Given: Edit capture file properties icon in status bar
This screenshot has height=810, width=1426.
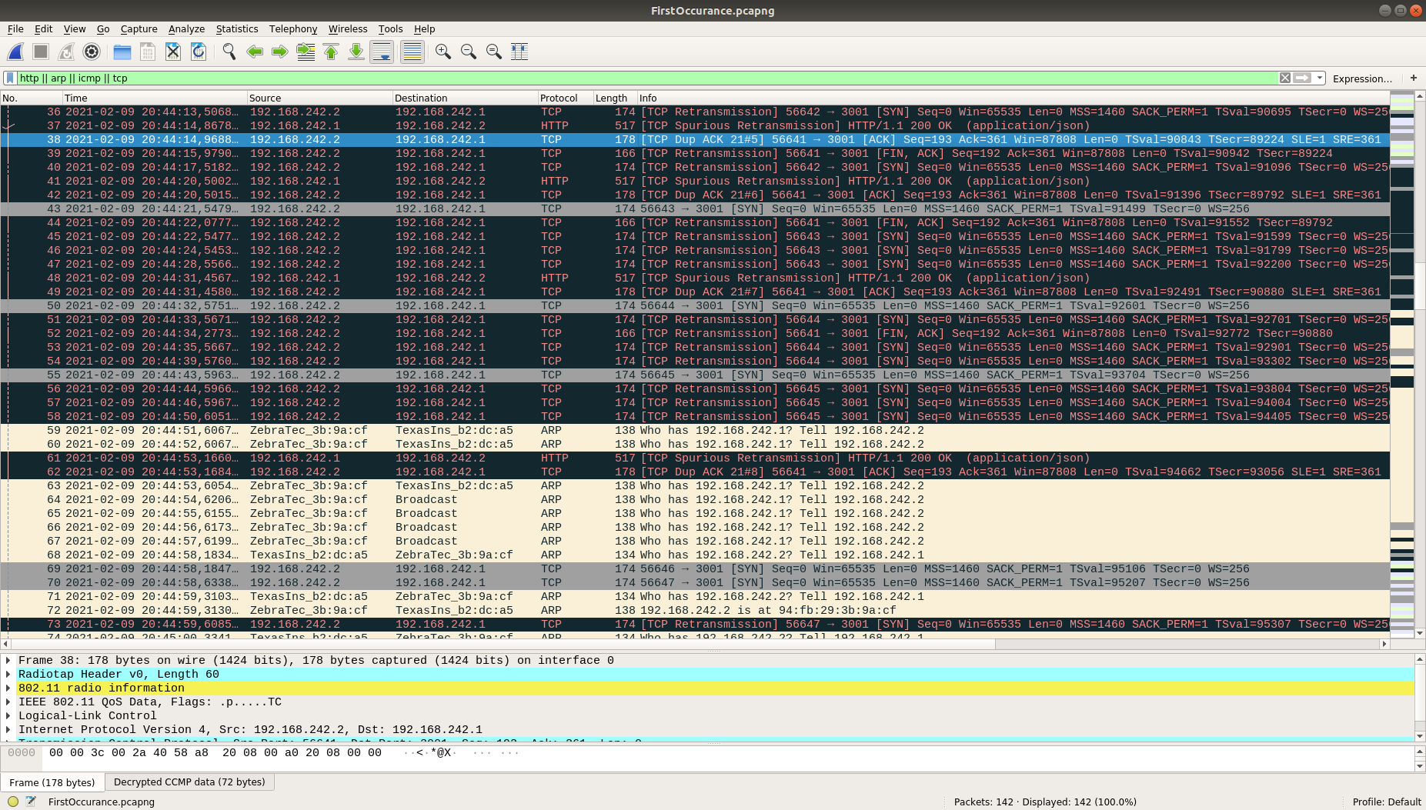Looking at the screenshot, I should coord(31,802).
